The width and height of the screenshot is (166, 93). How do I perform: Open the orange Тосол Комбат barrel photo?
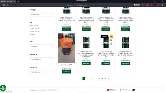pyautogui.click(x=66, y=48)
